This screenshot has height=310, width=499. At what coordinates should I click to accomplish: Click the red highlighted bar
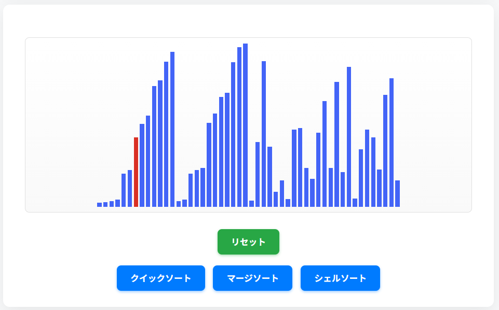136,172
